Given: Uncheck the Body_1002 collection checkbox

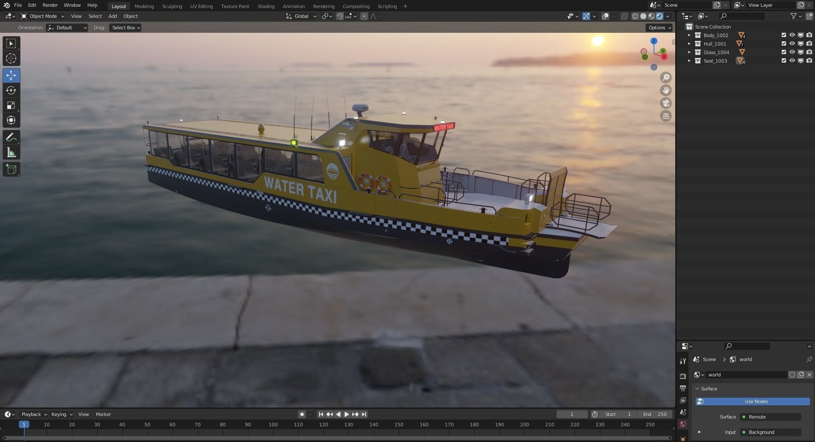Looking at the screenshot, I should [x=783, y=35].
